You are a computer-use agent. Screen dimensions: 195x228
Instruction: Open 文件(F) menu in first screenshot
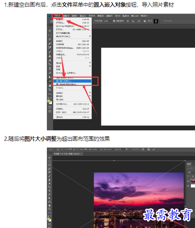pos(57,16)
